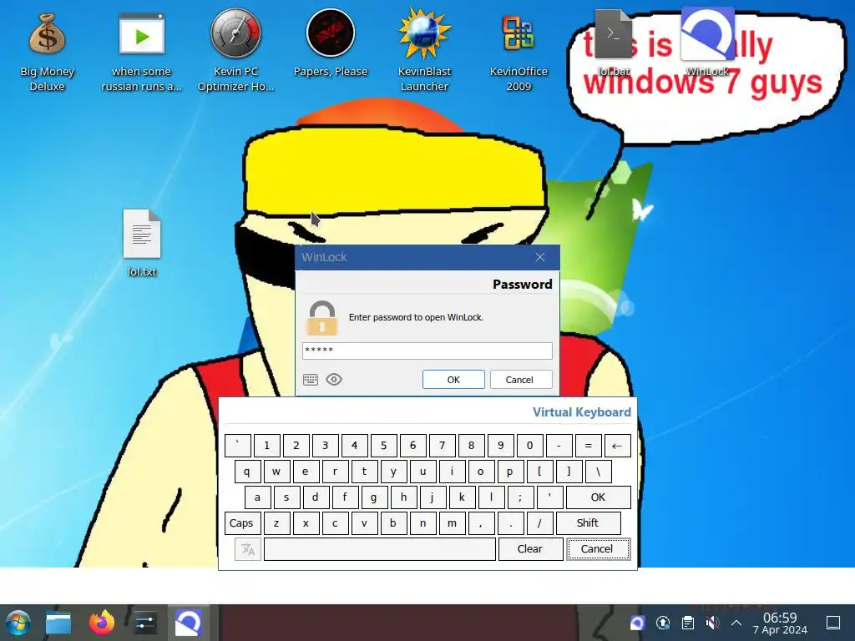Tap the equals key on virtual keyboard
This screenshot has height=641, width=855.
point(588,446)
